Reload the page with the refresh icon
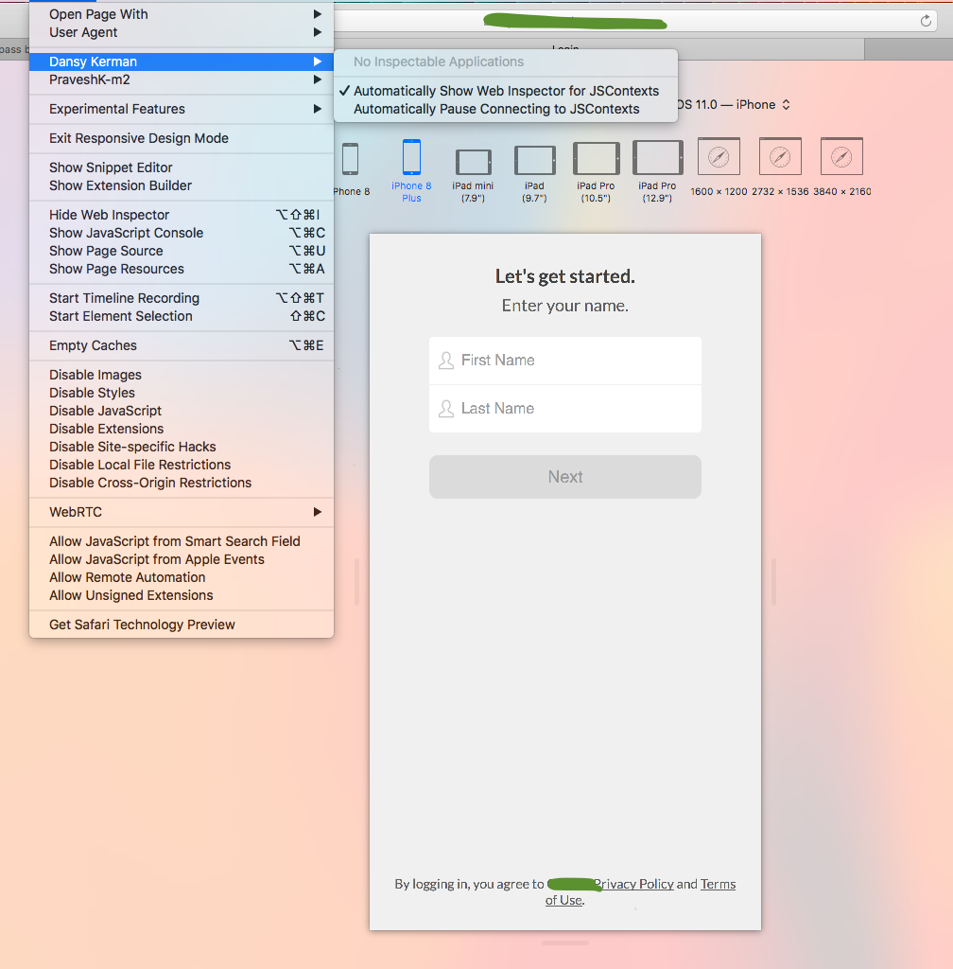This screenshot has width=953, height=969. coord(926,20)
